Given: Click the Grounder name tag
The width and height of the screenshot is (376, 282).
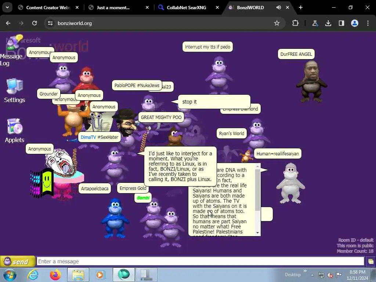Looking at the screenshot, I should pyautogui.click(x=49, y=94).
